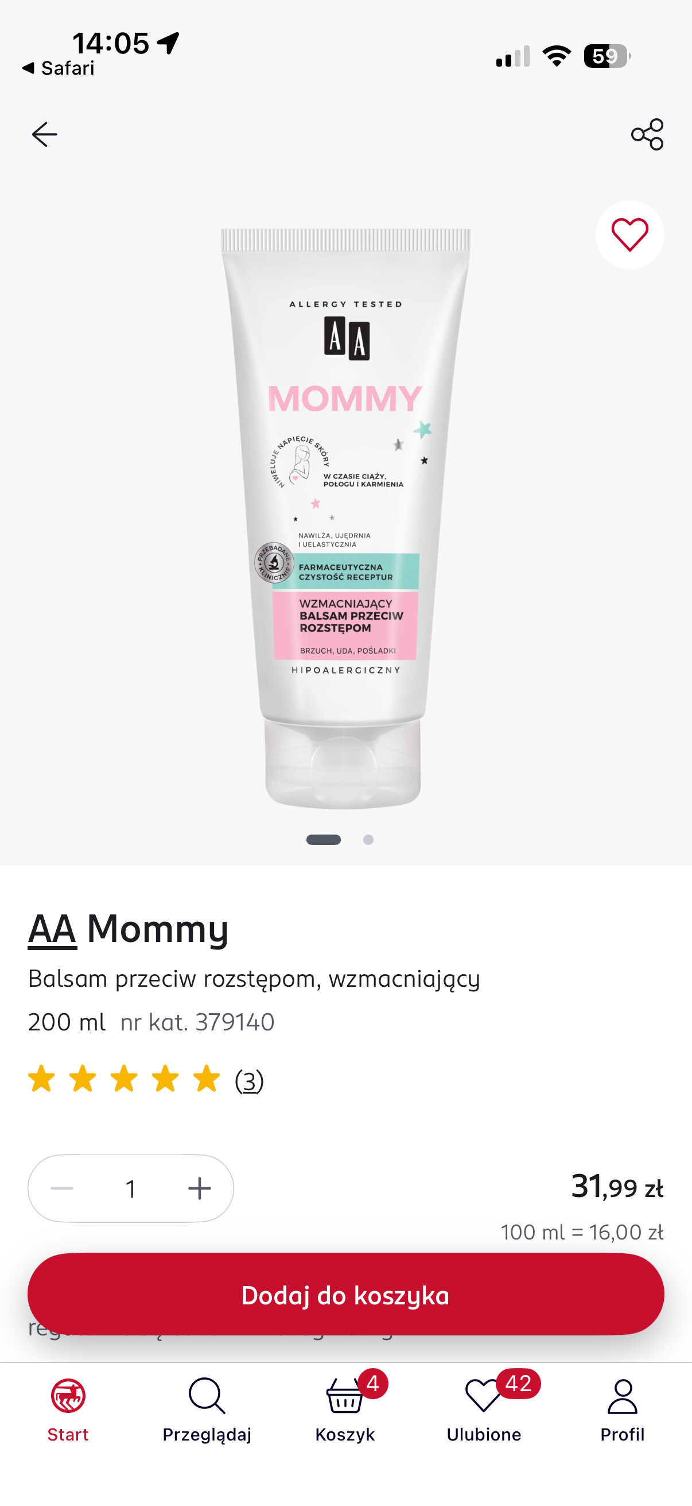Open the AA brand link

click(x=52, y=929)
